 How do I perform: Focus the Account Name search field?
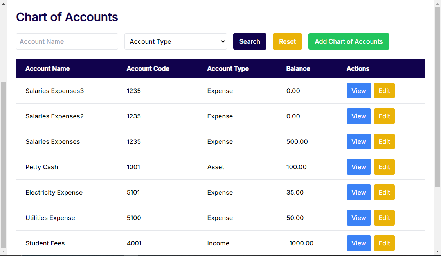[67, 41]
